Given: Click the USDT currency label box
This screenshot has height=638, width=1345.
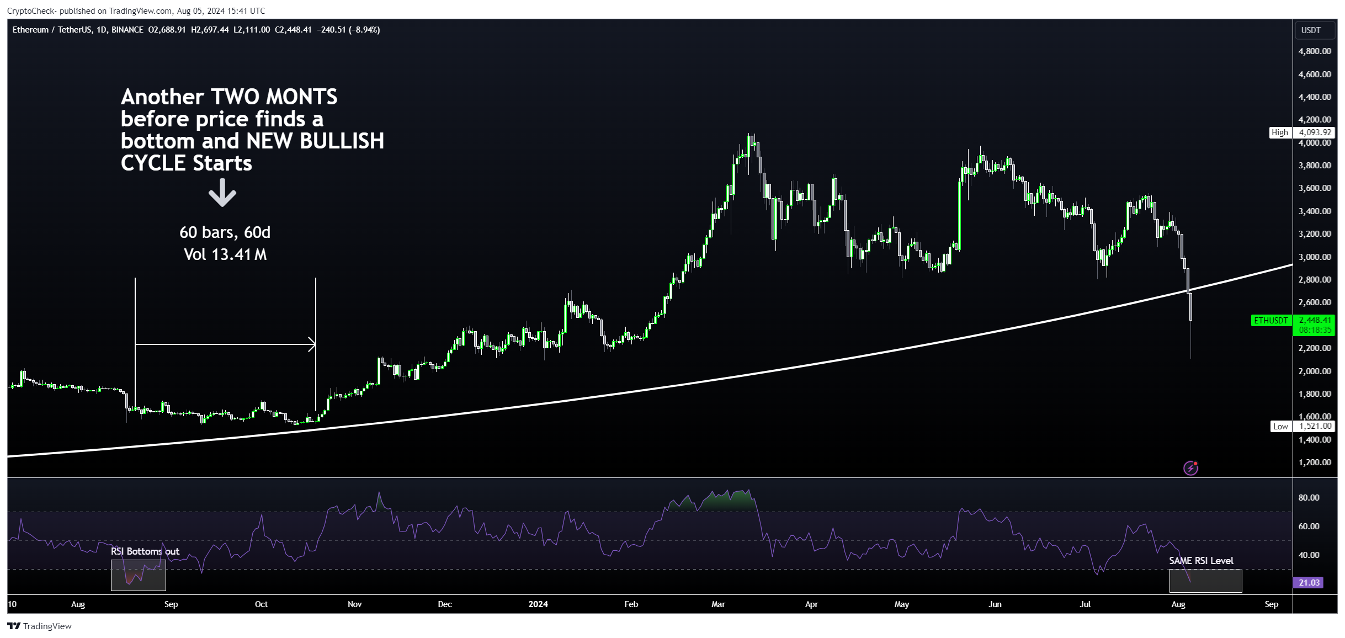Looking at the screenshot, I should [1315, 30].
